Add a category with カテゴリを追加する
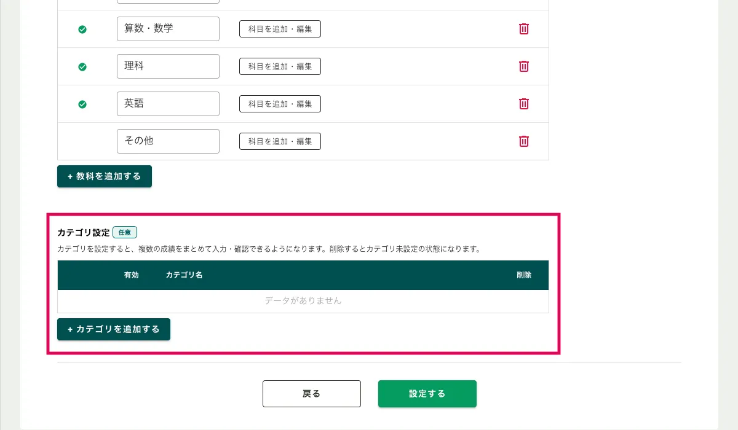Image resolution: width=738 pixels, height=430 pixels. tap(114, 329)
